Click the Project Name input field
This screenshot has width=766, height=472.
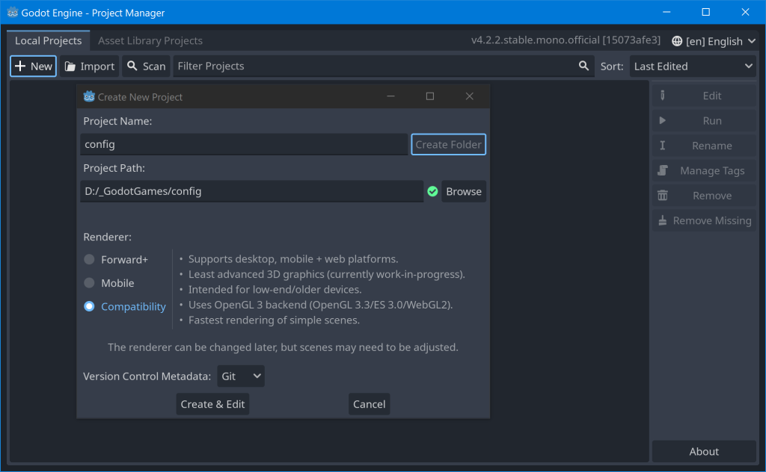(x=244, y=144)
